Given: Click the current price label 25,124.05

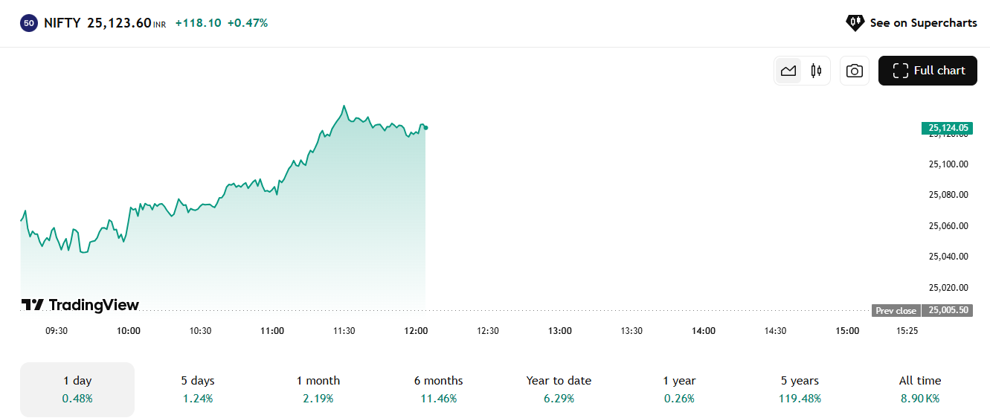Looking at the screenshot, I should click(x=947, y=128).
